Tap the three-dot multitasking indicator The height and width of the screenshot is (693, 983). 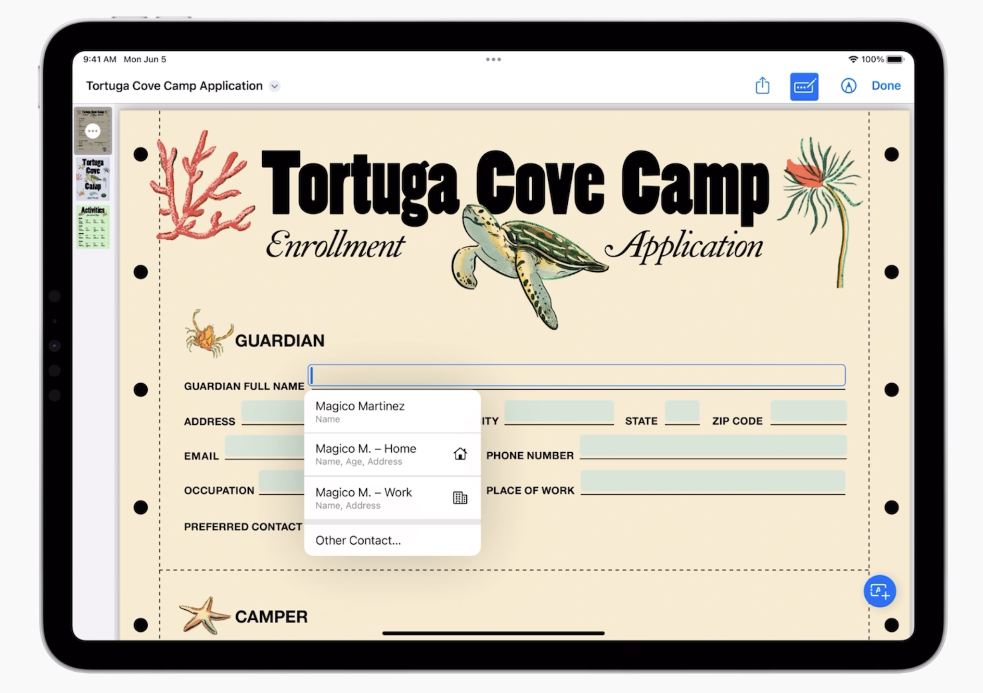click(493, 60)
